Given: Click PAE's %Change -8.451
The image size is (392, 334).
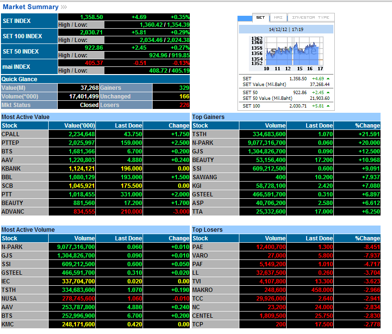Looking at the screenshot, I should tap(371, 247).
